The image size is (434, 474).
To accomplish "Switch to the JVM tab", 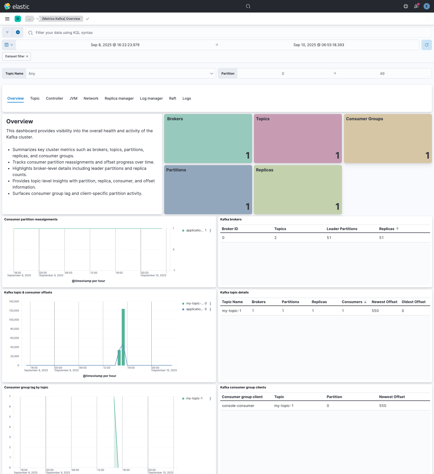I will point(73,98).
